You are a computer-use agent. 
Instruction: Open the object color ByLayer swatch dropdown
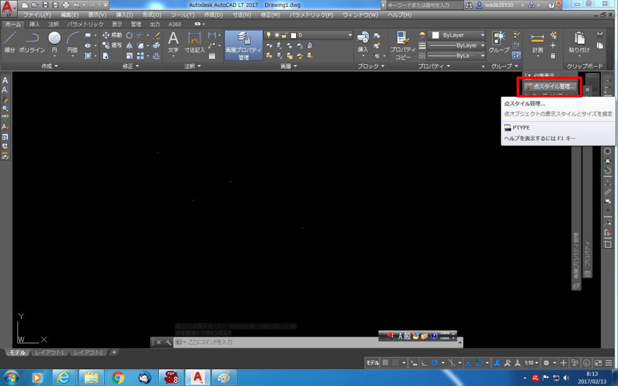457,35
